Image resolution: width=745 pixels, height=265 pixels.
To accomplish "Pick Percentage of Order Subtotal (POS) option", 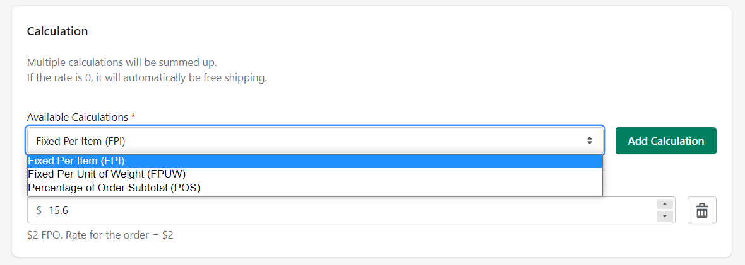I will (x=315, y=188).
